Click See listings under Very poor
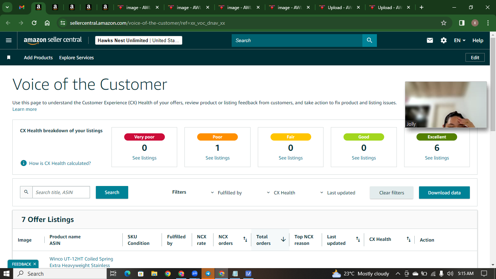The width and height of the screenshot is (496, 279). pyautogui.click(x=145, y=158)
